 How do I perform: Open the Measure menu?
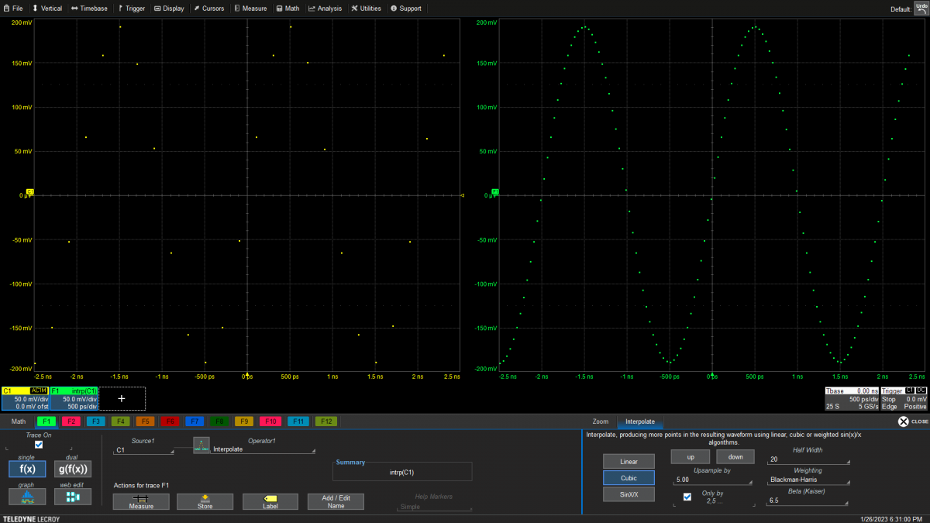click(x=250, y=9)
